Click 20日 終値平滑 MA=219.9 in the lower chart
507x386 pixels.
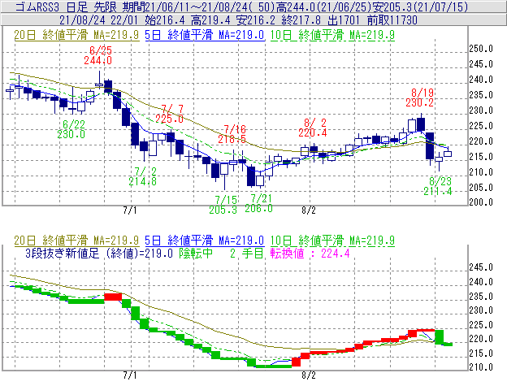coord(76,241)
